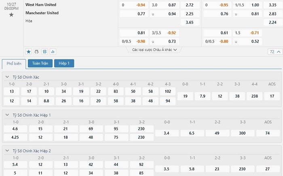
Task: Click the stacked rows list icon
Action: pyautogui.click(x=44, y=52)
